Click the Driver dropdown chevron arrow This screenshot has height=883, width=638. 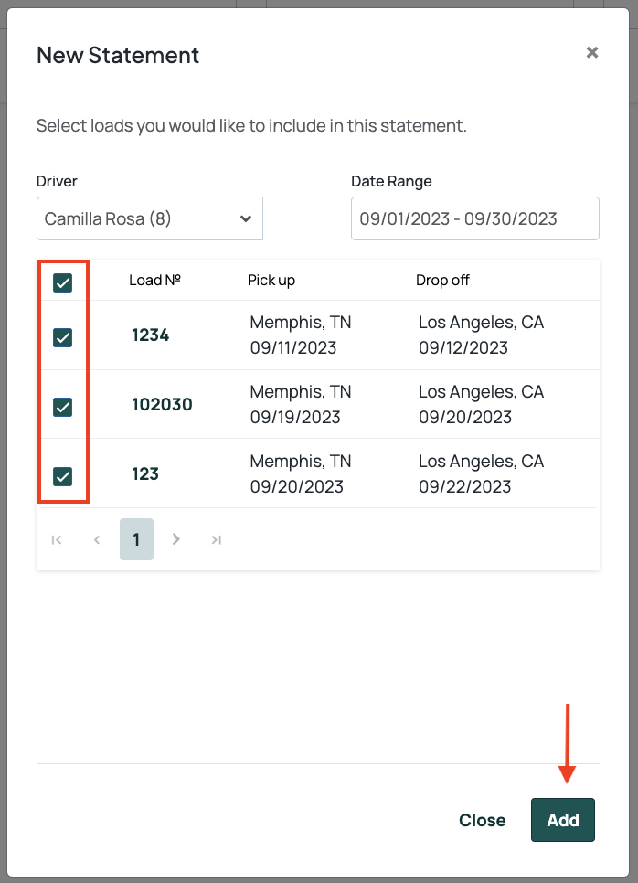pyautogui.click(x=246, y=218)
